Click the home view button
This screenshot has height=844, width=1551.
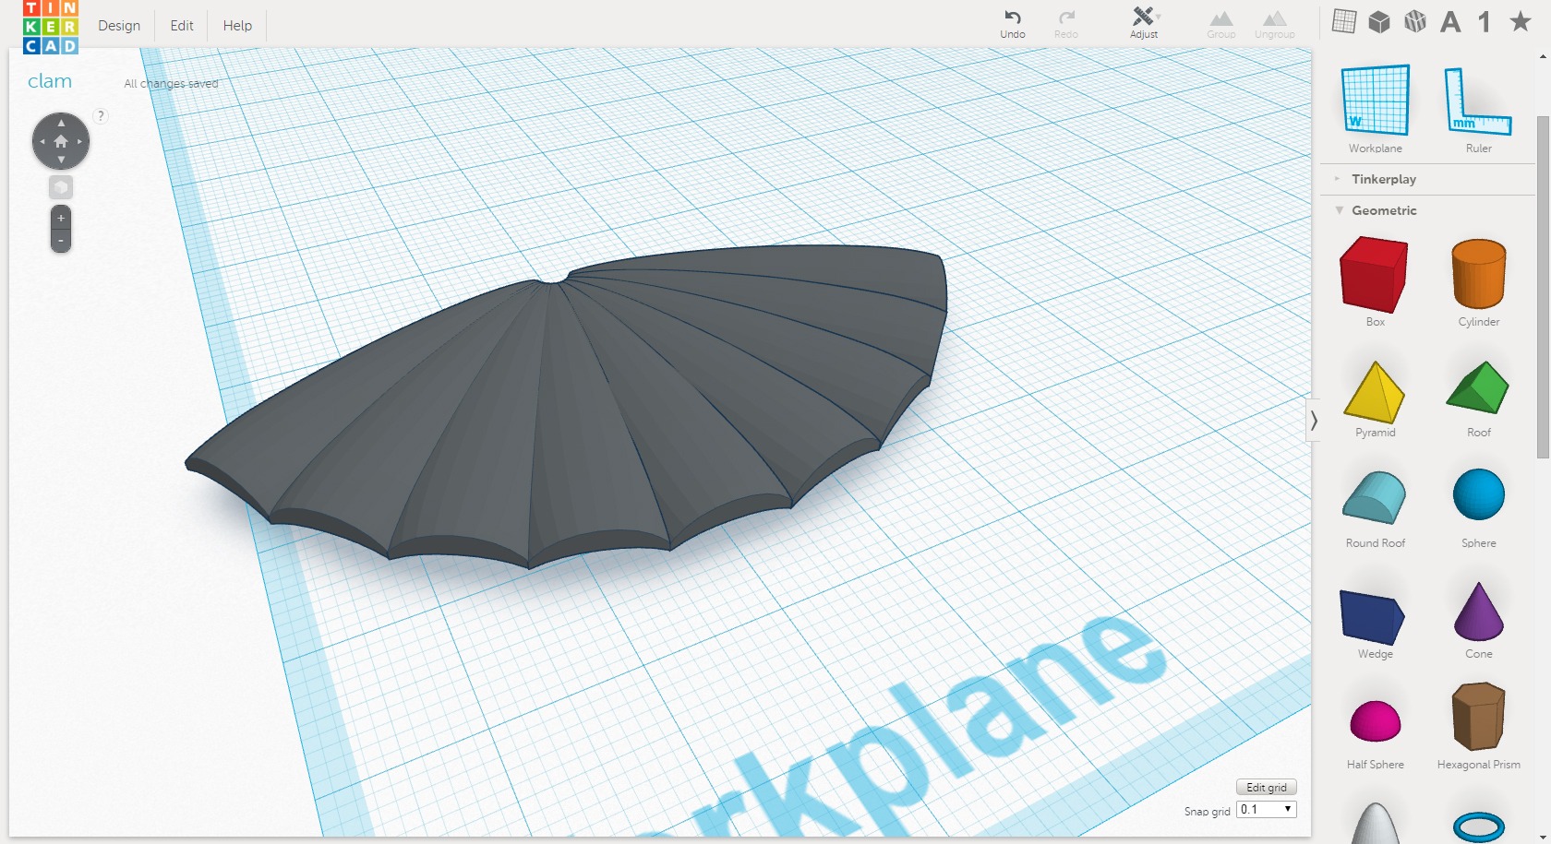click(x=61, y=141)
